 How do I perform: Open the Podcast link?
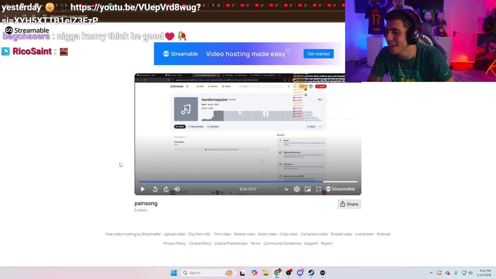(x=384, y=234)
